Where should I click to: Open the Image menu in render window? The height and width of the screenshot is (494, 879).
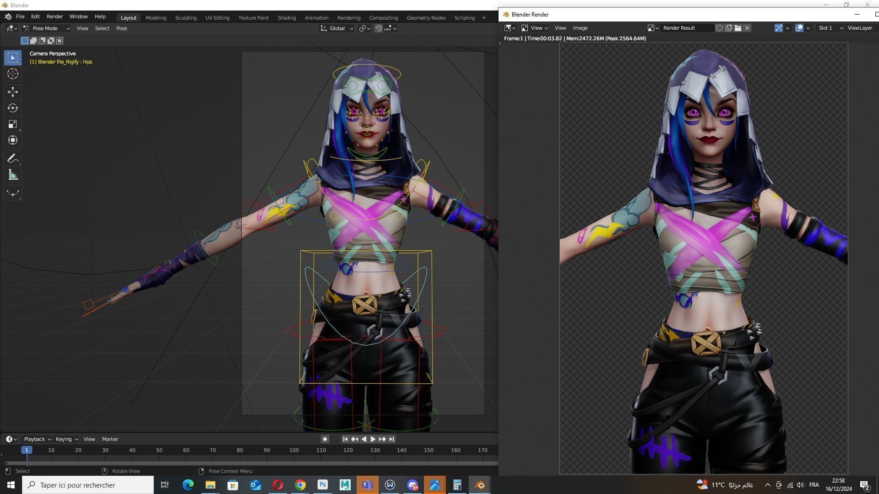580,28
